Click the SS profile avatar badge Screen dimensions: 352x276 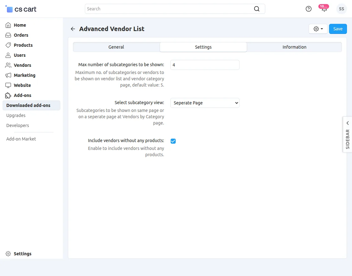(x=342, y=9)
